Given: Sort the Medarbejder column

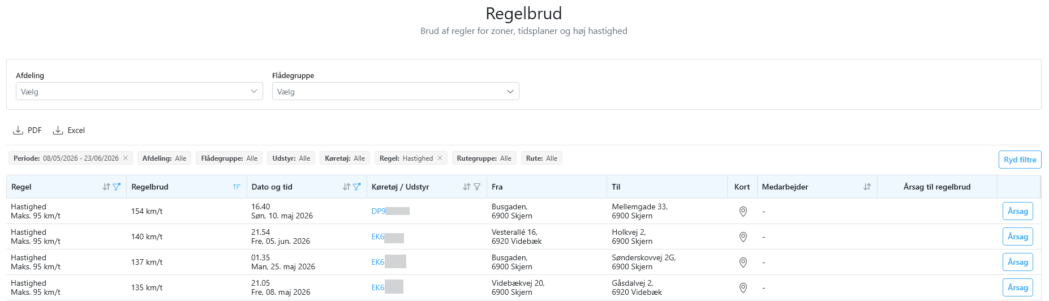Looking at the screenshot, I should (867, 187).
